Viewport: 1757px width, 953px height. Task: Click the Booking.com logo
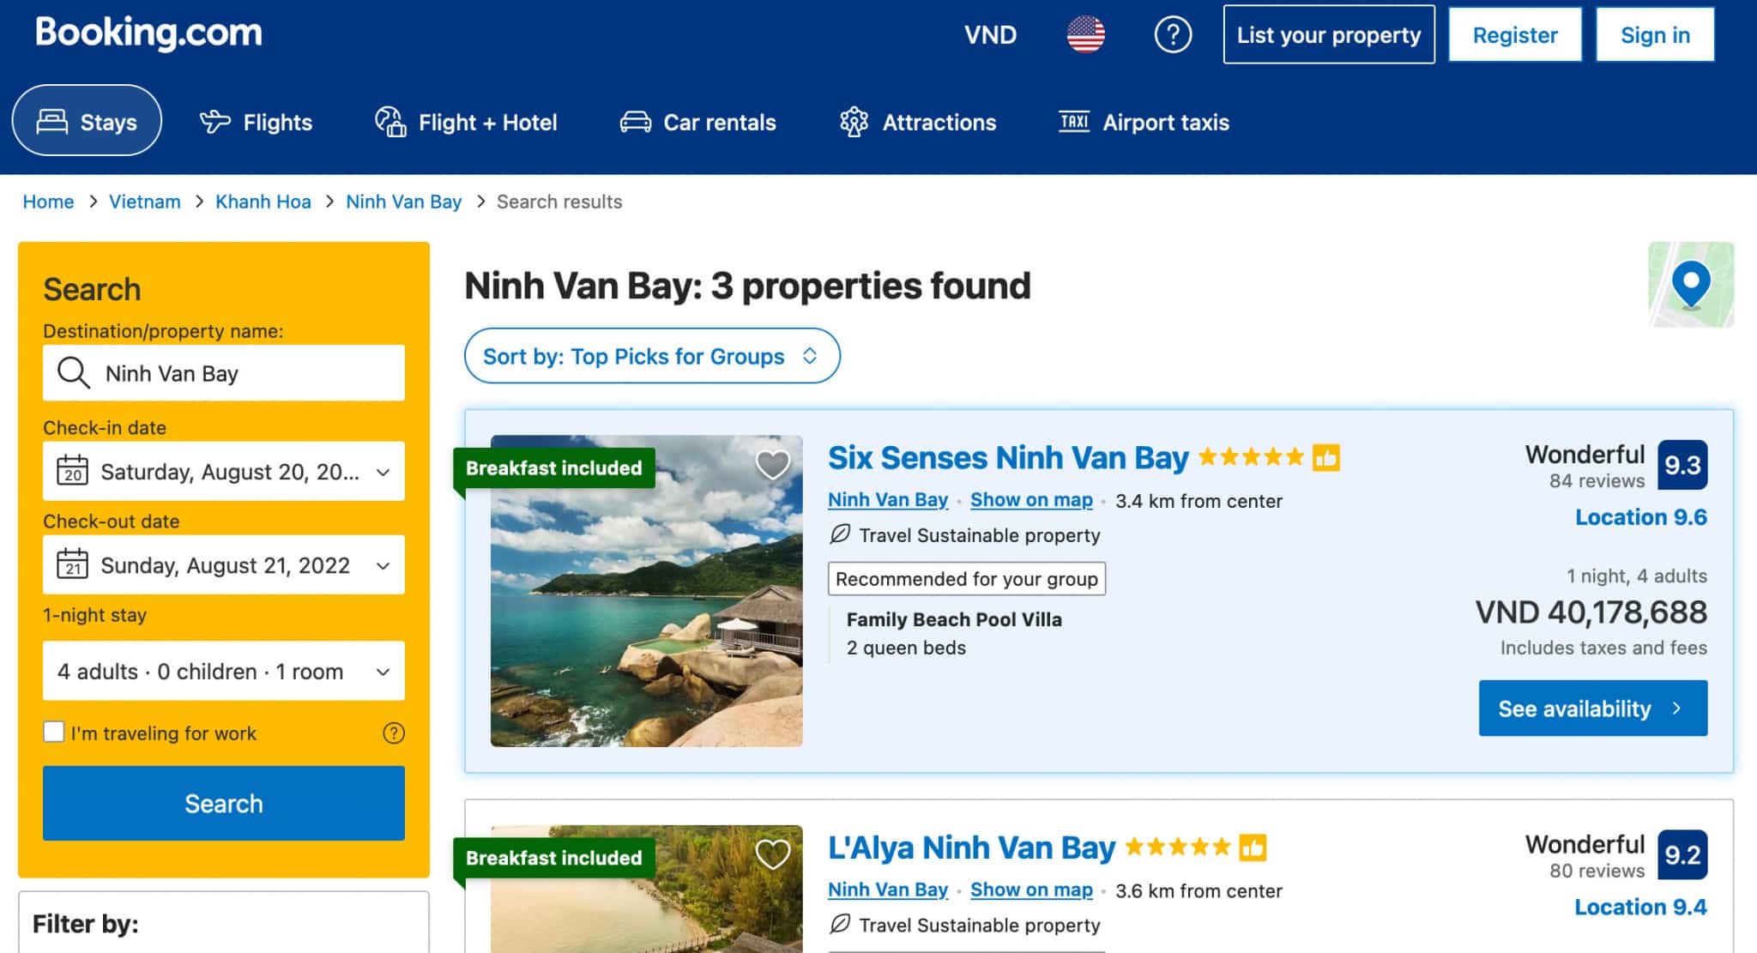point(148,33)
